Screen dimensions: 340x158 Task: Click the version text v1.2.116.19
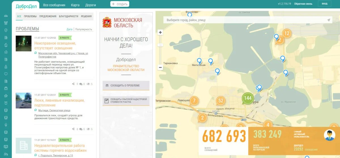(x=284, y=4)
